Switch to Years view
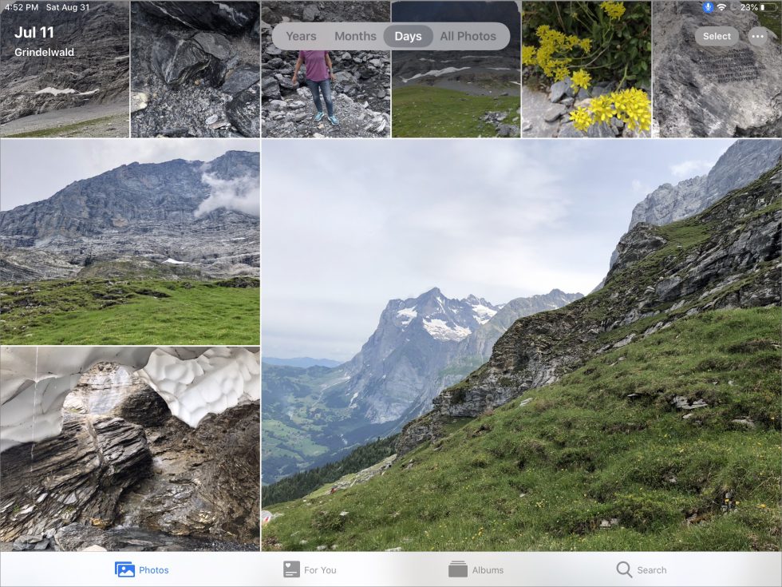This screenshot has height=587, width=782. click(x=300, y=36)
